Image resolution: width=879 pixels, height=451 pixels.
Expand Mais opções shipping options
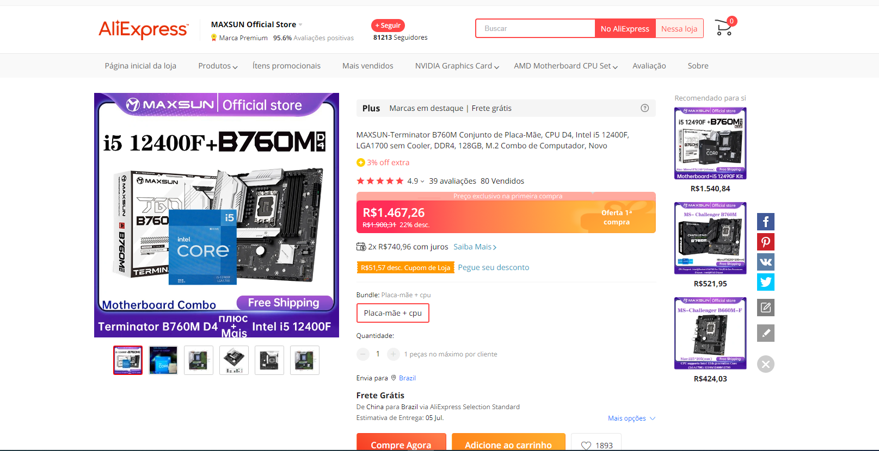pyautogui.click(x=632, y=418)
